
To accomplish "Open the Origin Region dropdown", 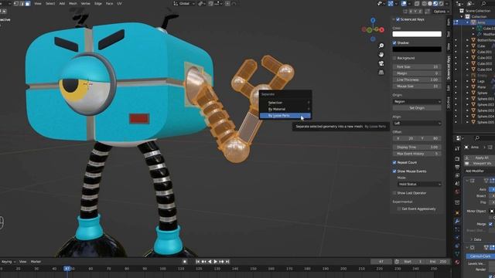I will point(417,101).
